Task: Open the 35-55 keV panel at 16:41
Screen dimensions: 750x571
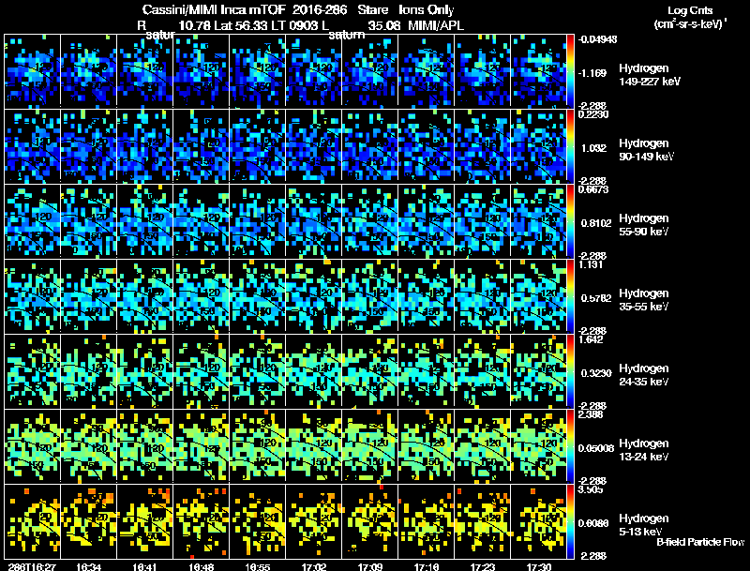Action: [x=145, y=295]
